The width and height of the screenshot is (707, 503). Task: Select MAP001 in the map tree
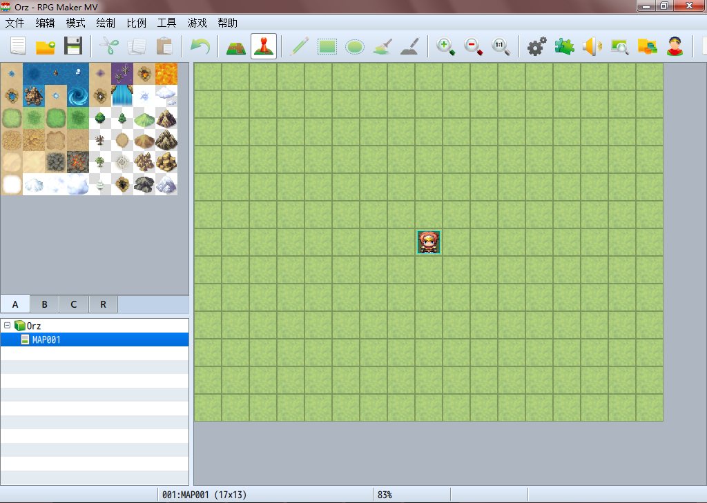(94, 339)
